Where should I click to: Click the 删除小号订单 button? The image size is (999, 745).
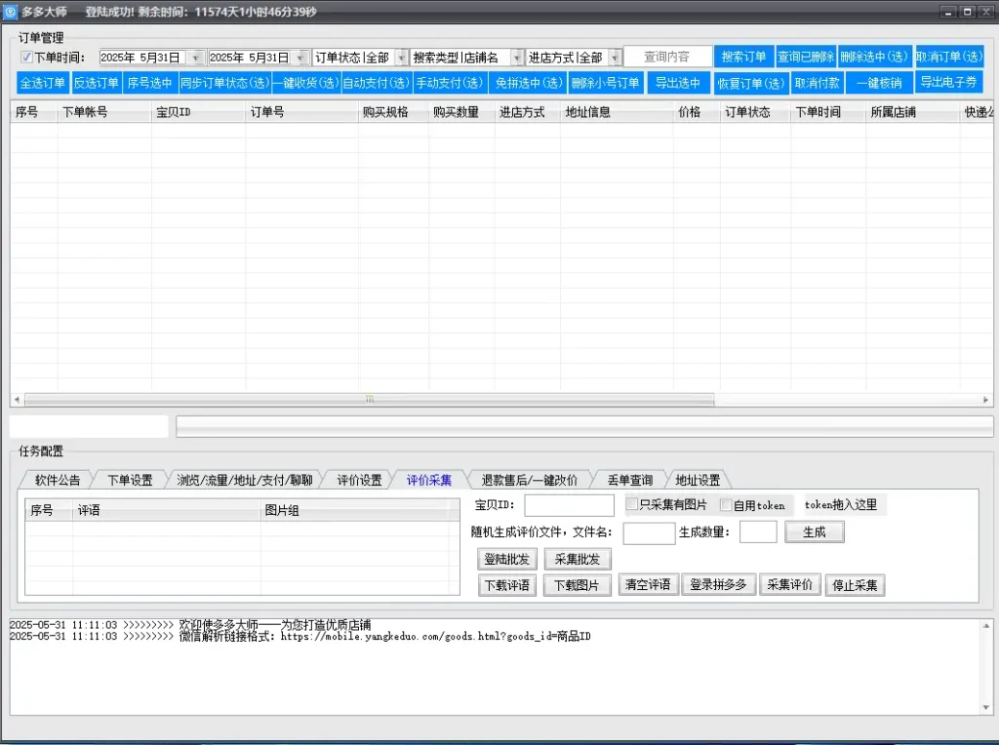point(605,83)
